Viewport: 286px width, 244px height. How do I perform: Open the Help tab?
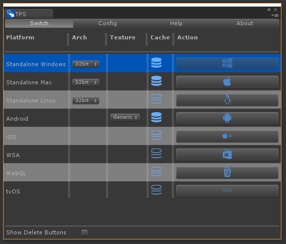click(x=176, y=23)
